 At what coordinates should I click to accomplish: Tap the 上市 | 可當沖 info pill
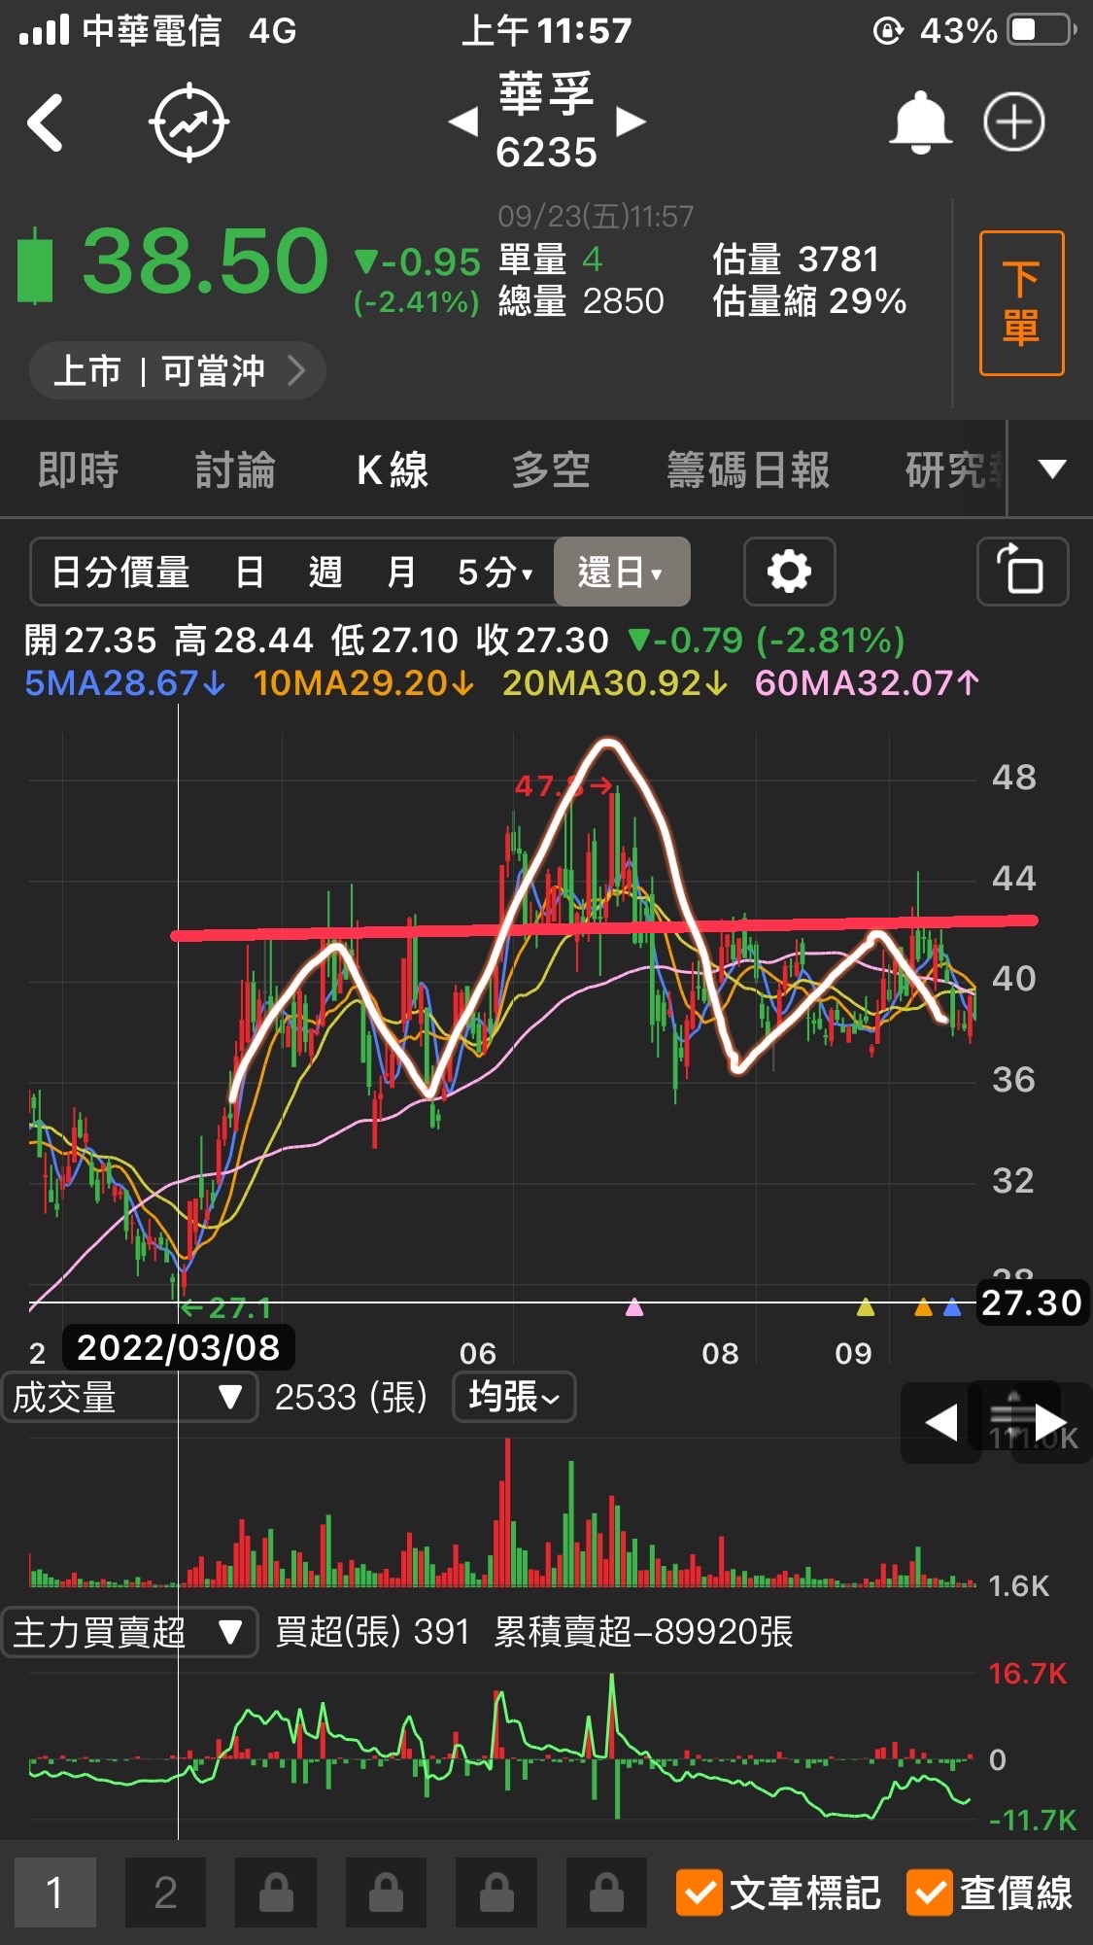[177, 370]
